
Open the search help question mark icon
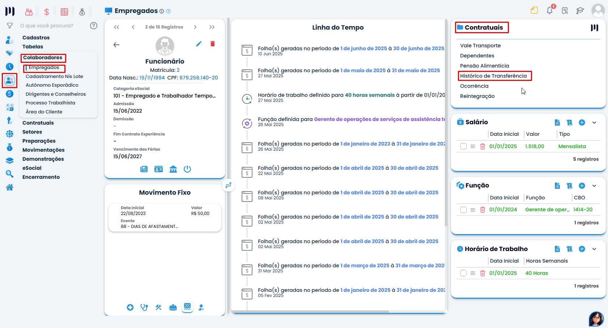(x=94, y=26)
